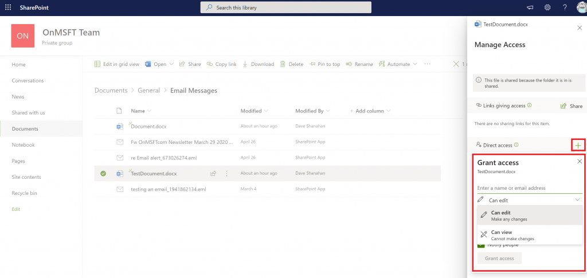Select the Can view option

pyautogui.click(x=530, y=235)
